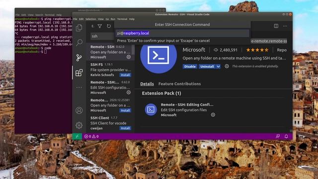Open View menu in terminal window
The height and width of the screenshot is (179, 318).
pos(31,15)
